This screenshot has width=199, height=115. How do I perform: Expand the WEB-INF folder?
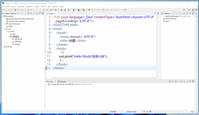coord(11,42)
